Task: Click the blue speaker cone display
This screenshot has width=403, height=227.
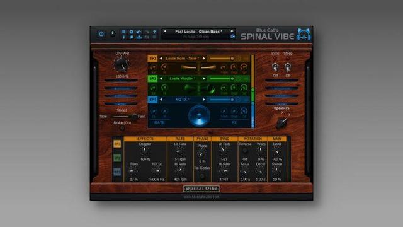Action: [x=199, y=115]
